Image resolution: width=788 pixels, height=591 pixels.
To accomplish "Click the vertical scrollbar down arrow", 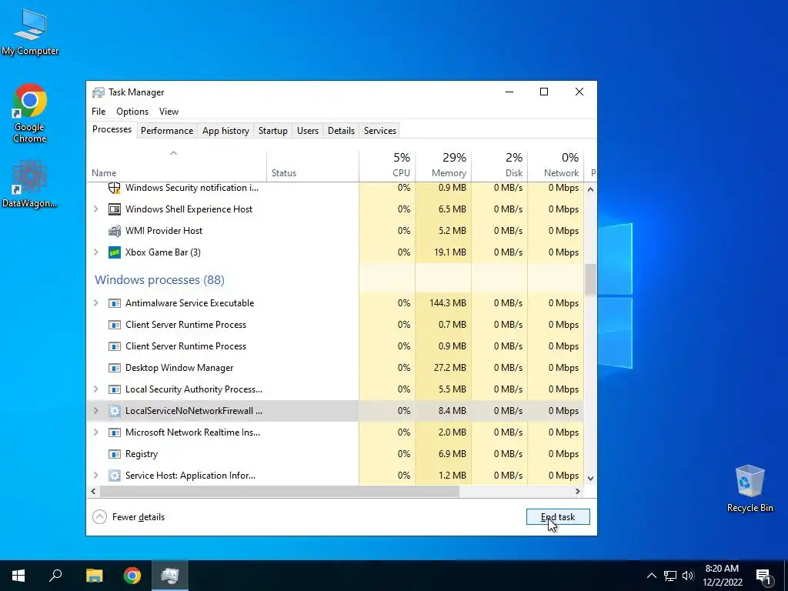I will [590, 479].
